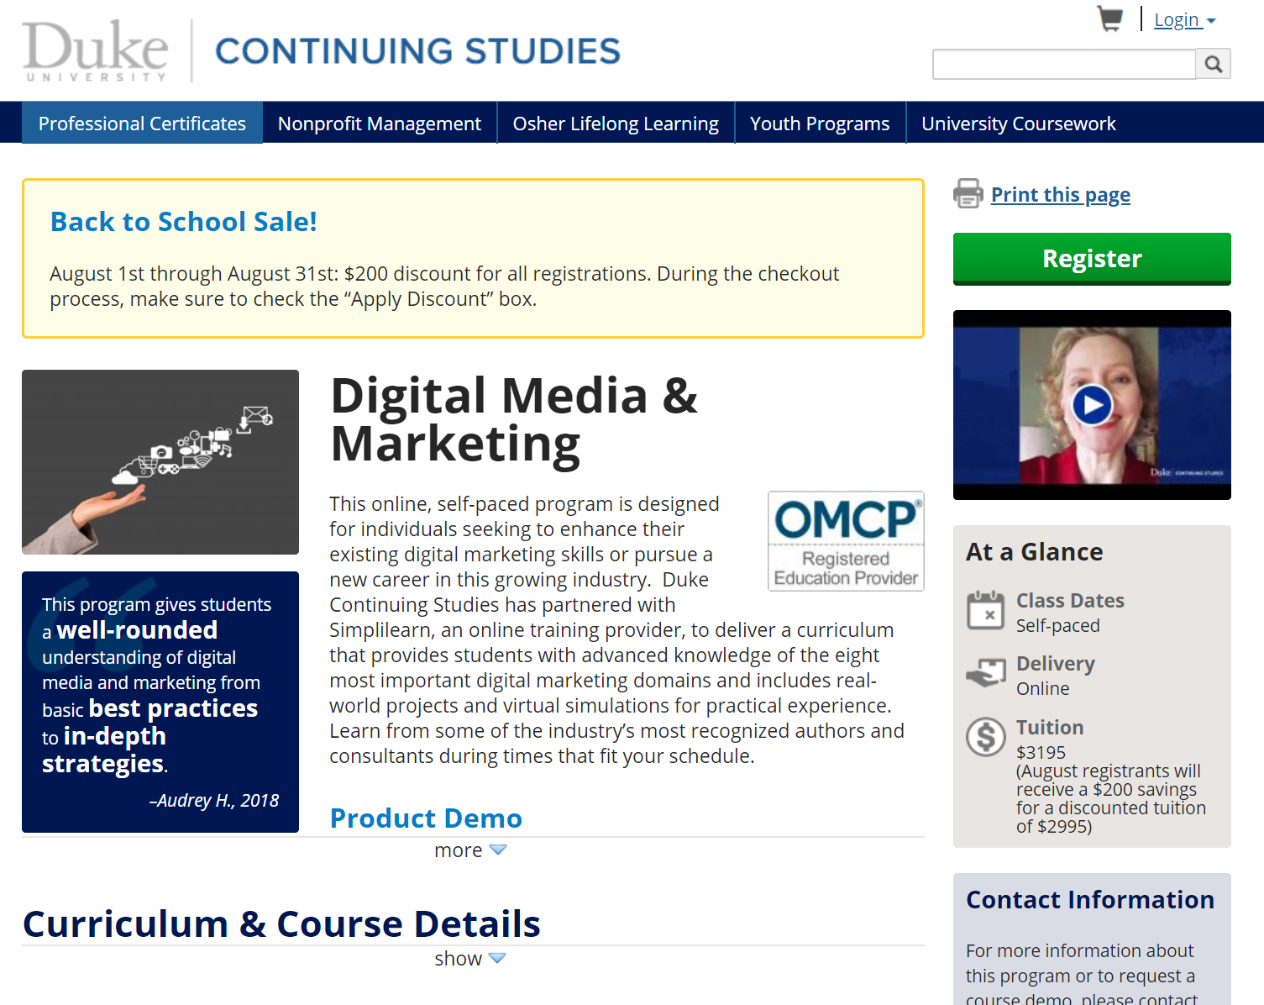Click the Class Dates calendar icon
The image size is (1264, 1005).
[985, 610]
